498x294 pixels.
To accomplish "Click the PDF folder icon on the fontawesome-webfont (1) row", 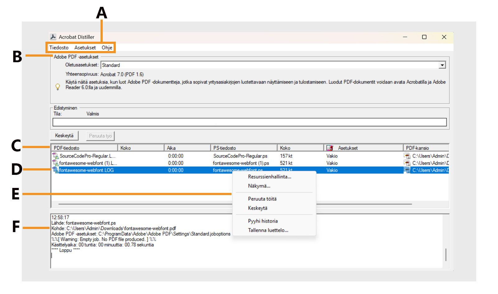I will pos(408,163).
